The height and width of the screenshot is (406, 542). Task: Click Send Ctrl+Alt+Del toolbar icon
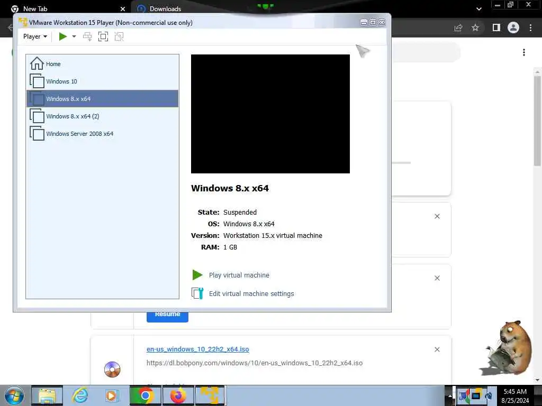click(x=87, y=36)
